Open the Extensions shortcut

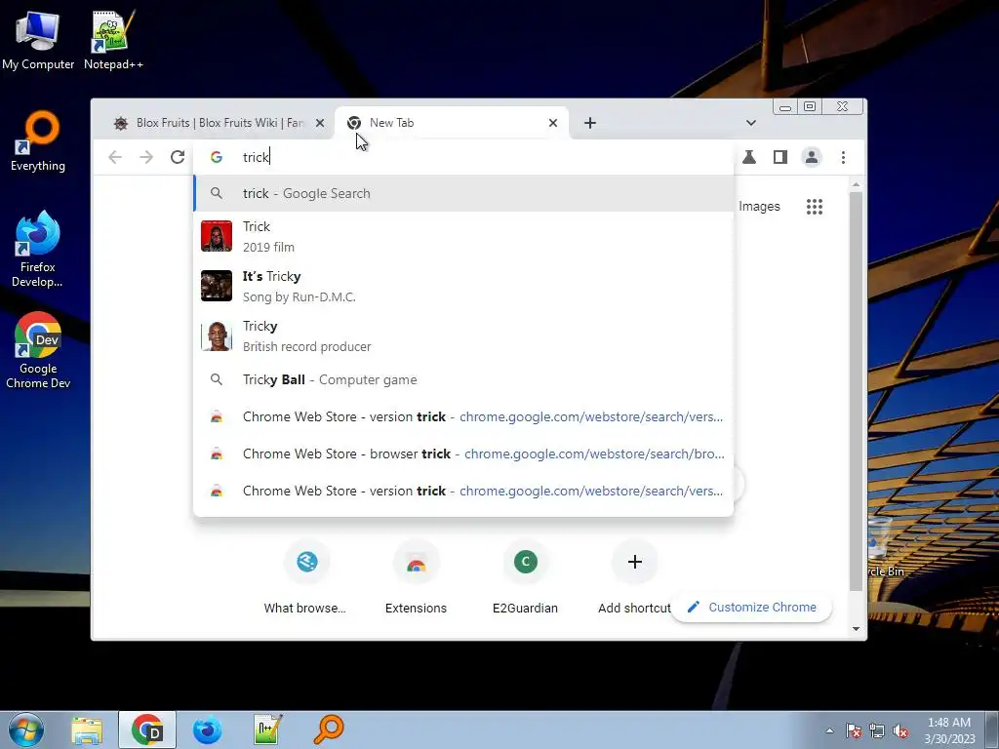tap(416, 578)
